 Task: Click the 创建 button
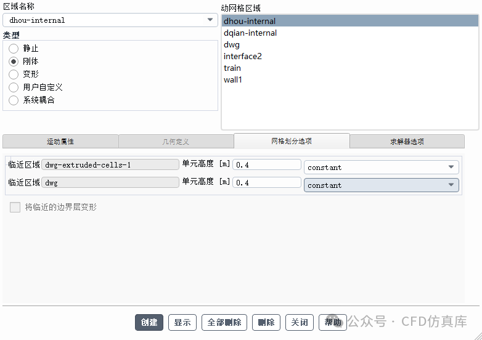click(149, 323)
